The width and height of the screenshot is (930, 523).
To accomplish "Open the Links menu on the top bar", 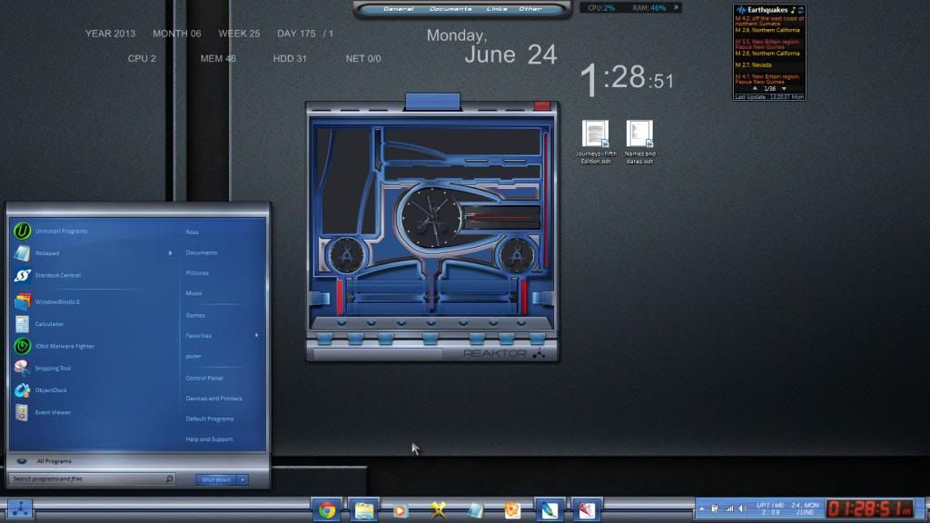I will coord(497,9).
